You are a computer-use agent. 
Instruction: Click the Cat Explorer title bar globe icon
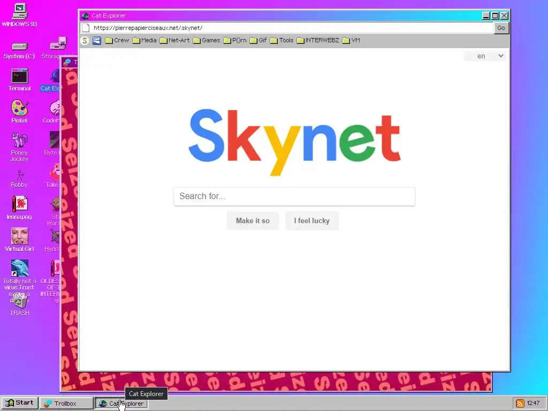(x=85, y=16)
